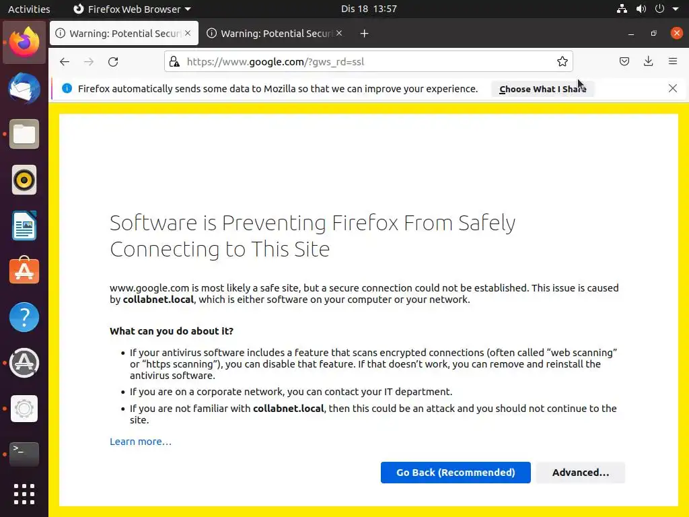The width and height of the screenshot is (689, 517).
Task: Show the Downloads panel
Action: coord(648,62)
